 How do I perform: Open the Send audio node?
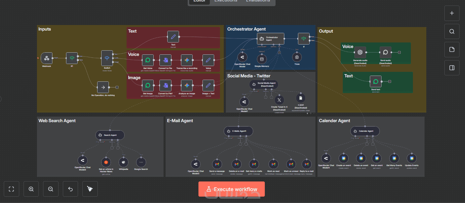pyautogui.click(x=386, y=52)
